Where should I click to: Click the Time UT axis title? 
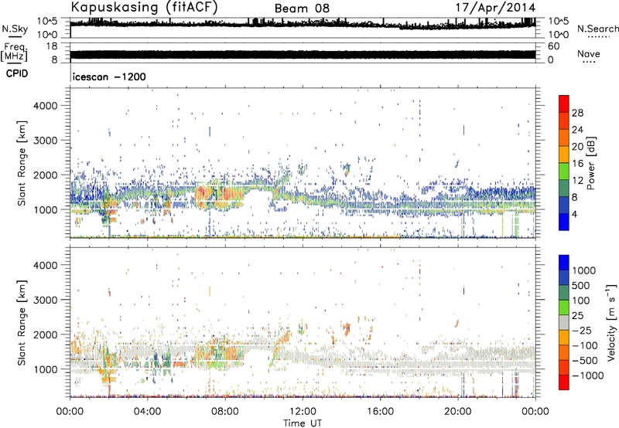[x=303, y=423]
